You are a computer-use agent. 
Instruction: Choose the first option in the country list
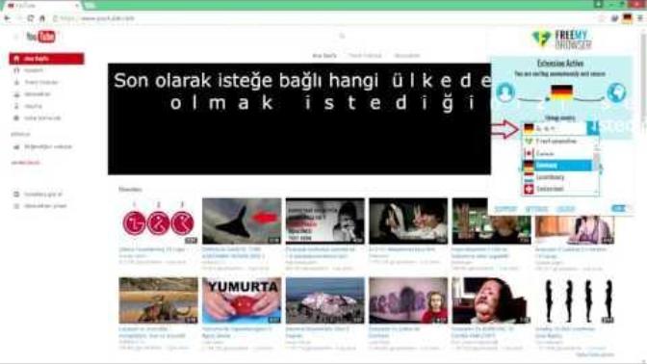pos(558,142)
